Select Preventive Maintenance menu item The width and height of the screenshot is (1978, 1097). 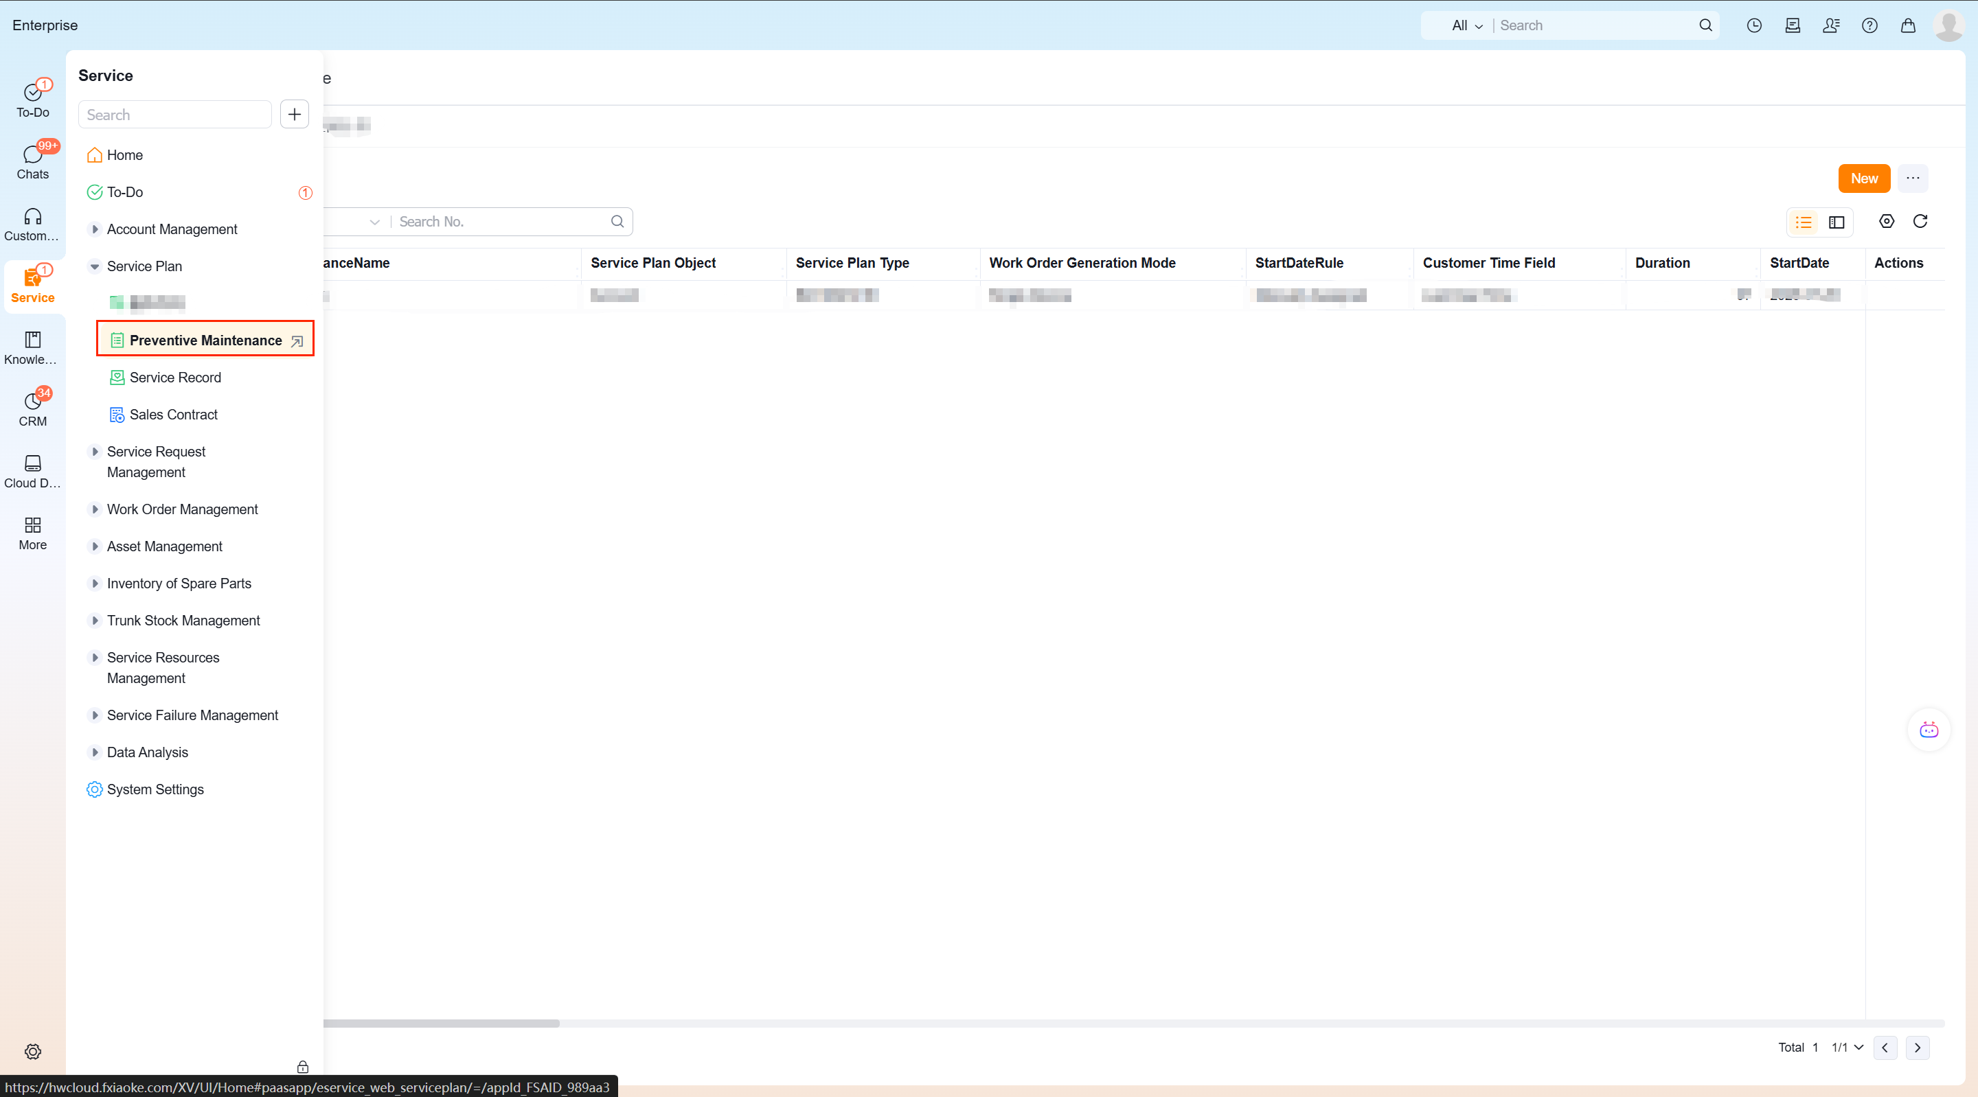(x=205, y=340)
